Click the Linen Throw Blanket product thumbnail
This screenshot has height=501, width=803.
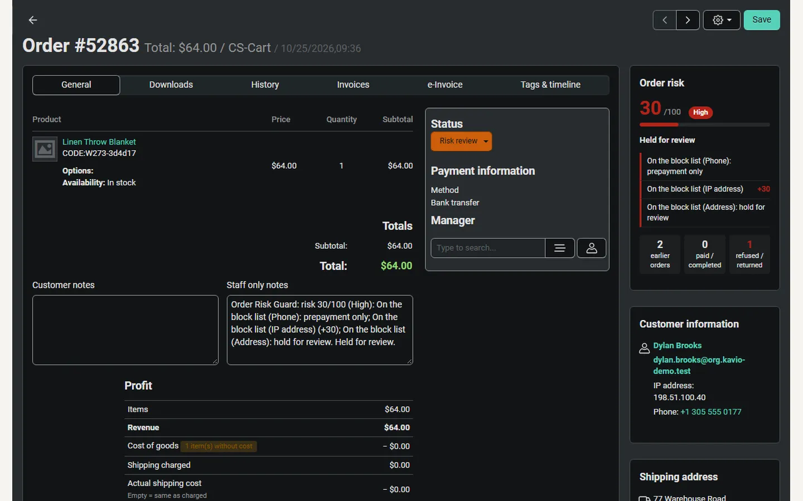tap(45, 149)
